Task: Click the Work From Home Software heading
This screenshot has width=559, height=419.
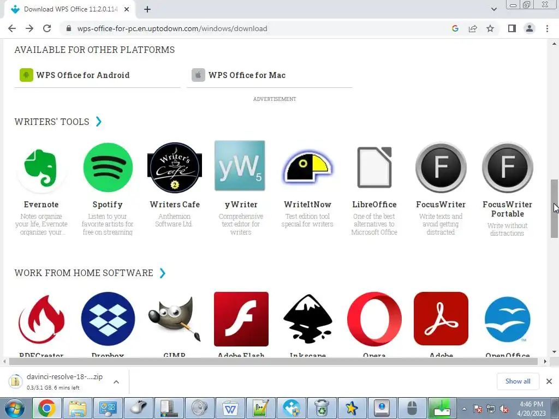Action: [x=84, y=273]
